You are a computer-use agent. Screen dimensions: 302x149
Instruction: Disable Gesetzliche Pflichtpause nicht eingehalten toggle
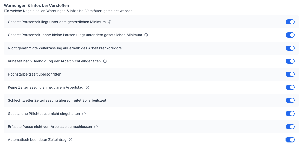point(290,114)
